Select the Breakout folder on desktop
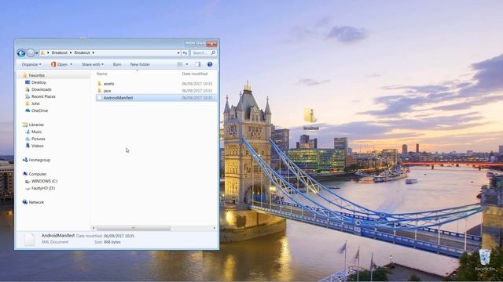This screenshot has height=282, width=503. [x=311, y=118]
